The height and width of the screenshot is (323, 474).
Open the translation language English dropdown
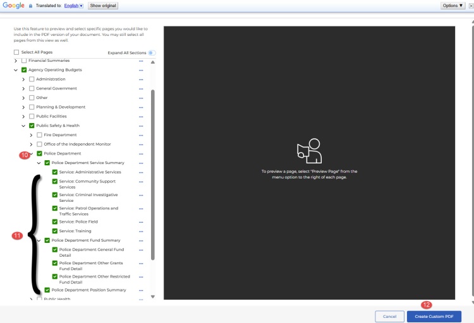pyautogui.click(x=73, y=5)
